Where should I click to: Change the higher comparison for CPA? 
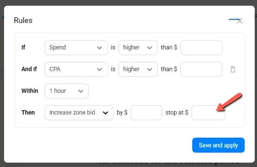click(138, 69)
